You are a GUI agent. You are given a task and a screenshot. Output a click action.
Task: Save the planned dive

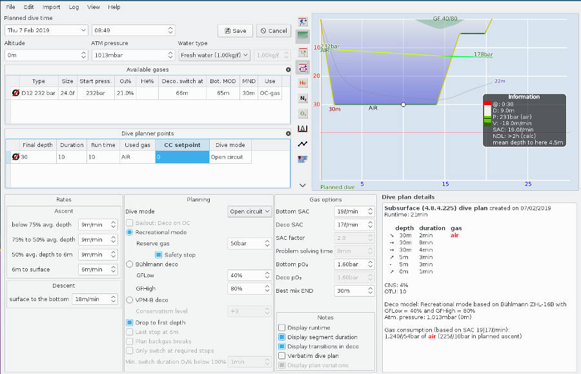[235, 30]
